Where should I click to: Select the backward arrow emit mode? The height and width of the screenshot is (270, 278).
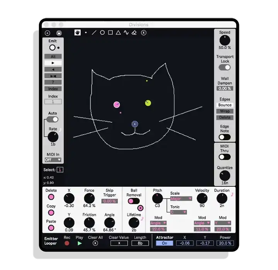53,69
